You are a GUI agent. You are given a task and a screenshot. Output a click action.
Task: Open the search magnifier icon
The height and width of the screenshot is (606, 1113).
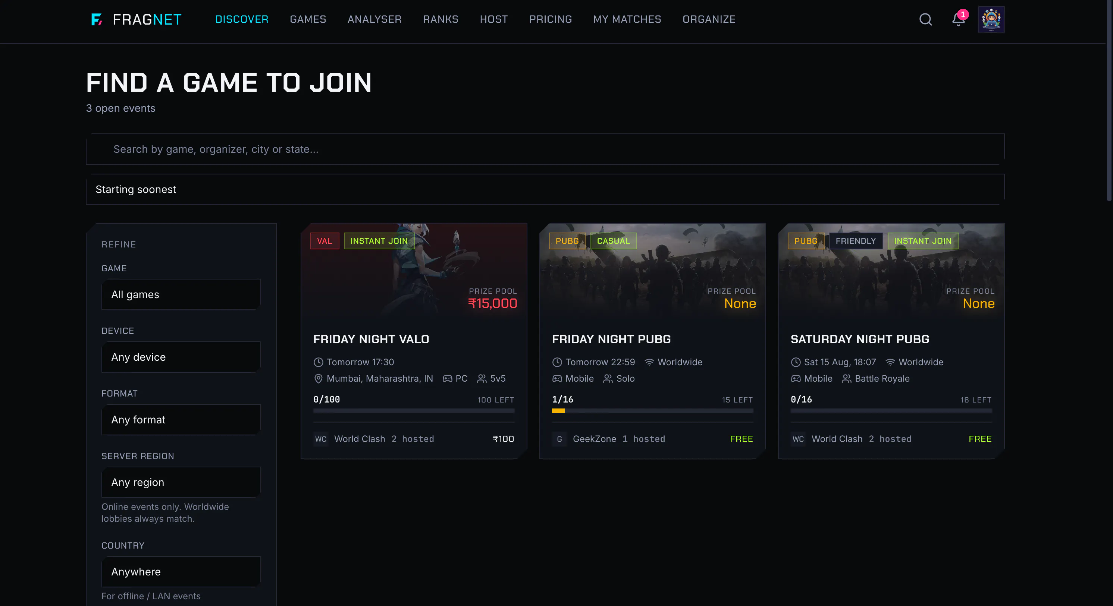point(925,19)
